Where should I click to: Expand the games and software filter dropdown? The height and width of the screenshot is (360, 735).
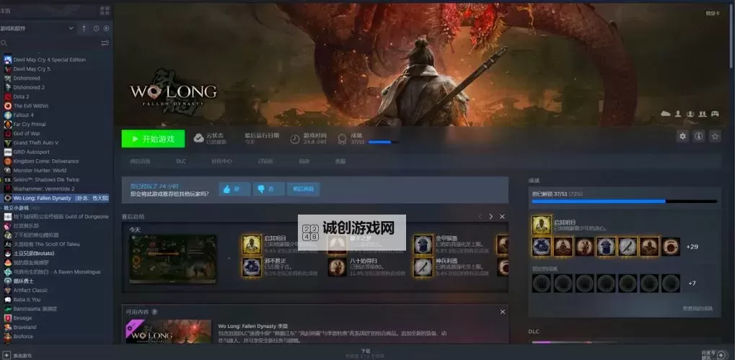tap(38, 28)
